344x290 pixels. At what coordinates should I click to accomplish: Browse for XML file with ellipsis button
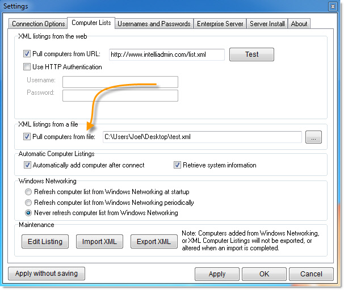313,137
